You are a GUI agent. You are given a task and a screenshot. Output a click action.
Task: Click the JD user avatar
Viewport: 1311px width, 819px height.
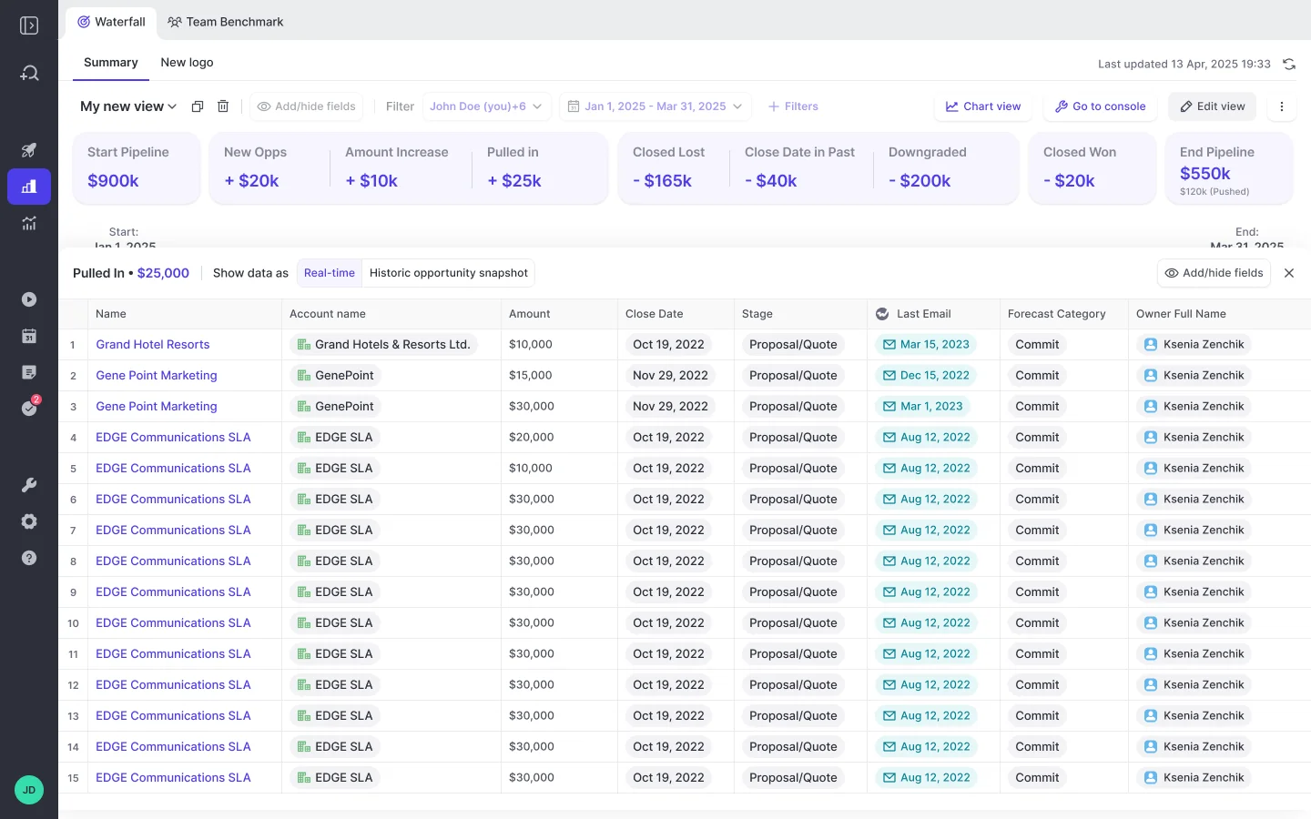tap(29, 790)
